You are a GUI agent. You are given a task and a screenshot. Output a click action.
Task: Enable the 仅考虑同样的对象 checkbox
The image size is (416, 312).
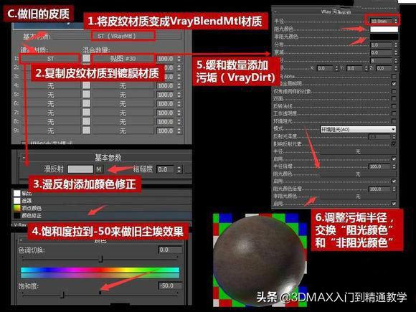click(x=394, y=91)
